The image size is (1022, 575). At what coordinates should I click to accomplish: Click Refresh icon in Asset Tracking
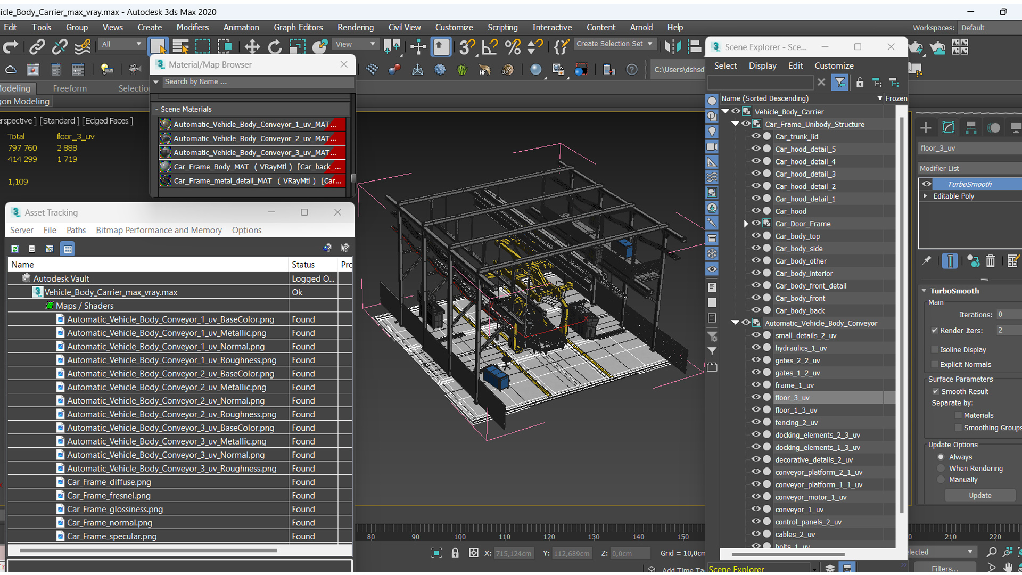[x=15, y=249]
